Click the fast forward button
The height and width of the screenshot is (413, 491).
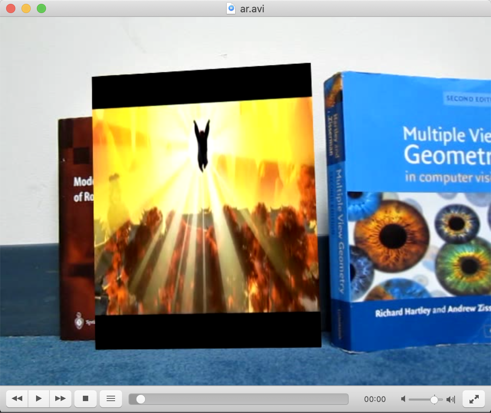[x=60, y=399]
